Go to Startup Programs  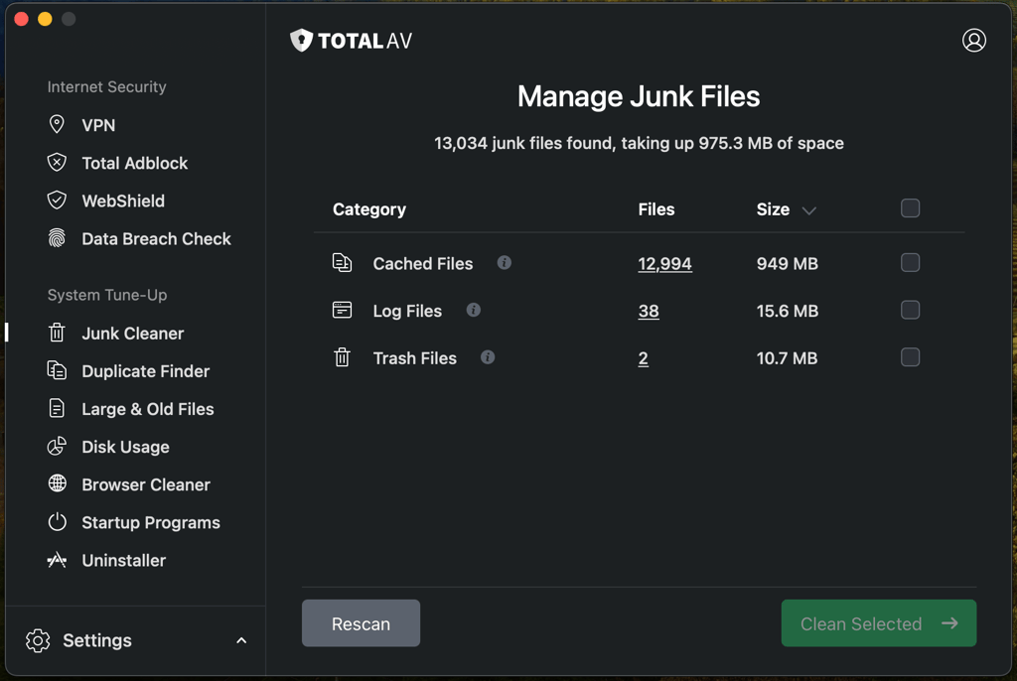[151, 522]
